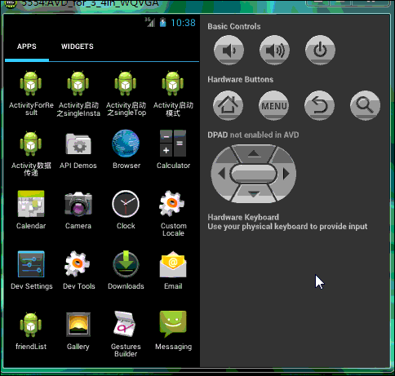Viewport: 395px width, 376px height.
Task: Click the hardware MENU button
Action: pos(274,105)
